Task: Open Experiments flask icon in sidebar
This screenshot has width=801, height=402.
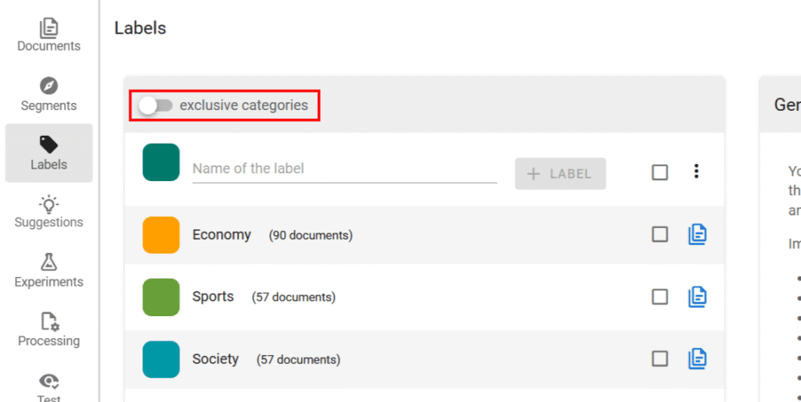Action: click(48, 262)
